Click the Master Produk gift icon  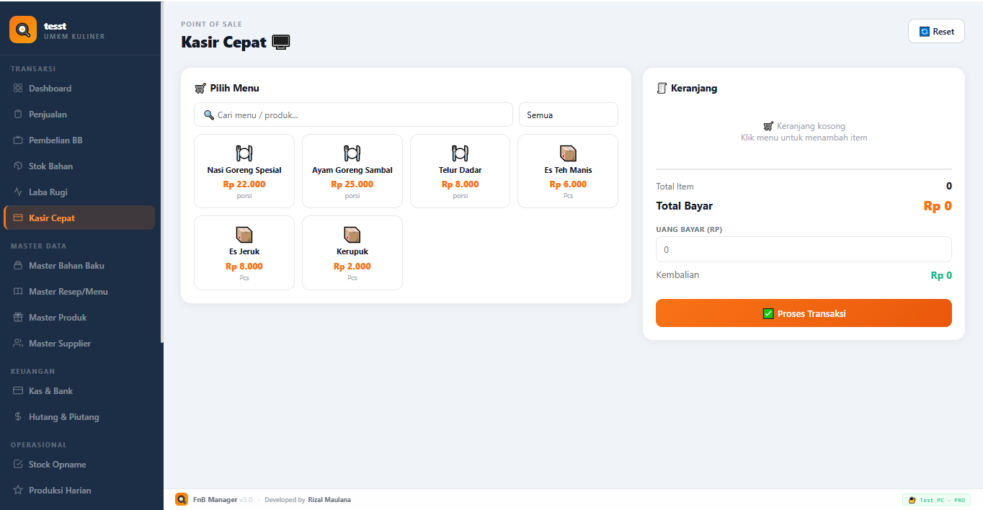(x=19, y=317)
